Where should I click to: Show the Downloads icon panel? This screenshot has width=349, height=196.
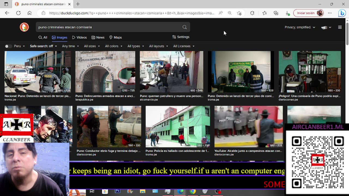pyautogui.click(x=287, y=13)
